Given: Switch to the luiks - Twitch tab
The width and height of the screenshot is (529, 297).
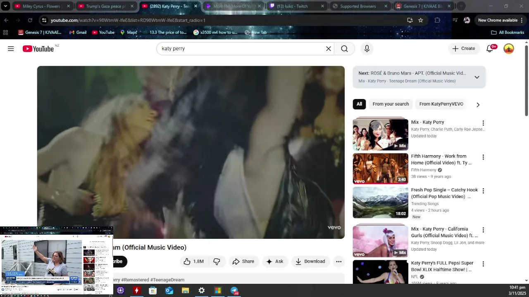Looking at the screenshot, I should pos(296,6).
